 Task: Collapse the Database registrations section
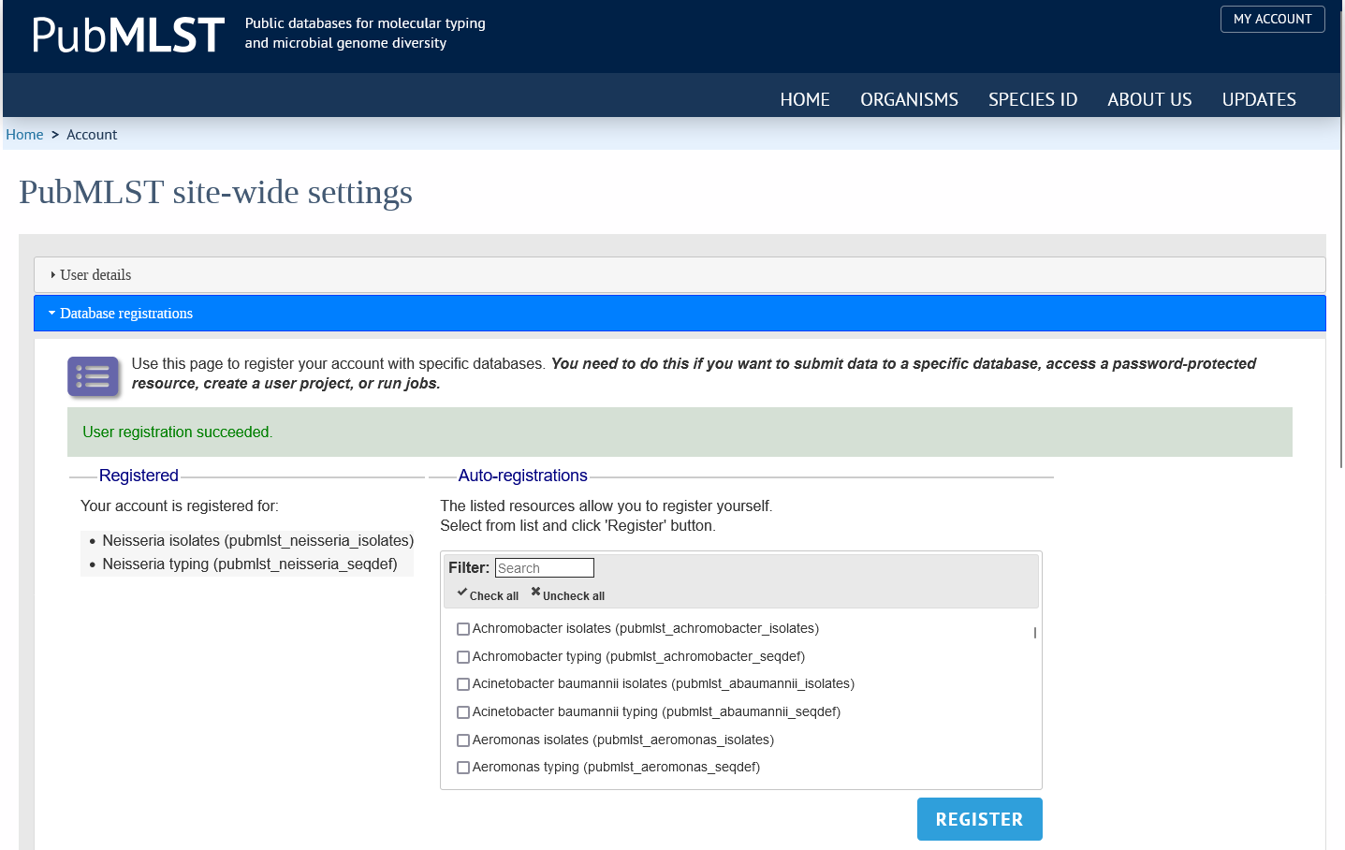click(x=680, y=313)
